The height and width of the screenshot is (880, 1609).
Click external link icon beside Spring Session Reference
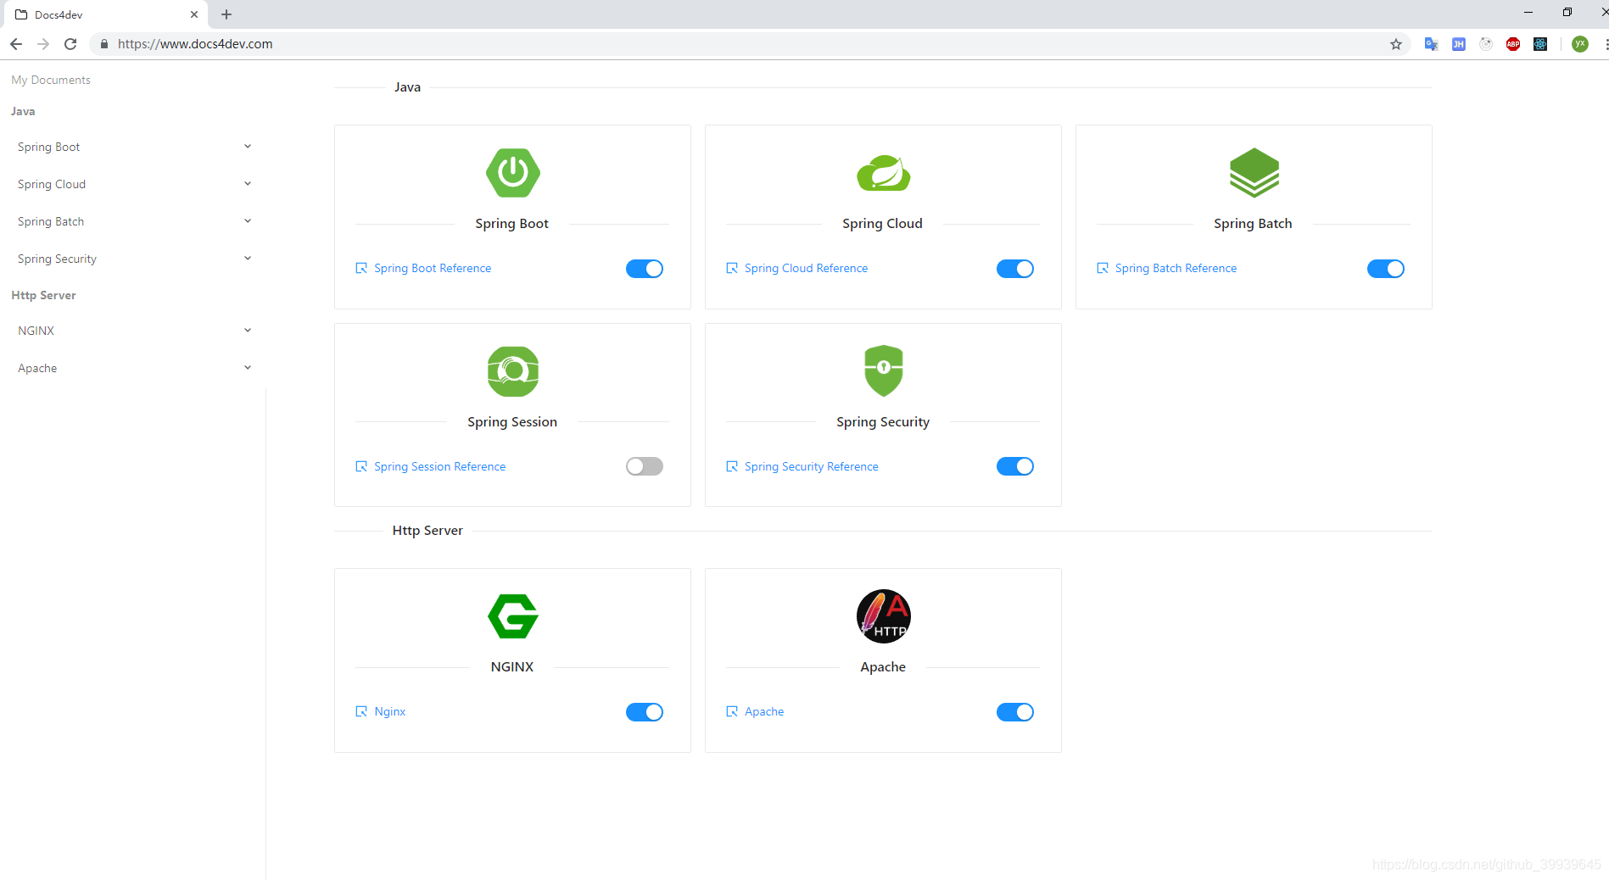[361, 466]
